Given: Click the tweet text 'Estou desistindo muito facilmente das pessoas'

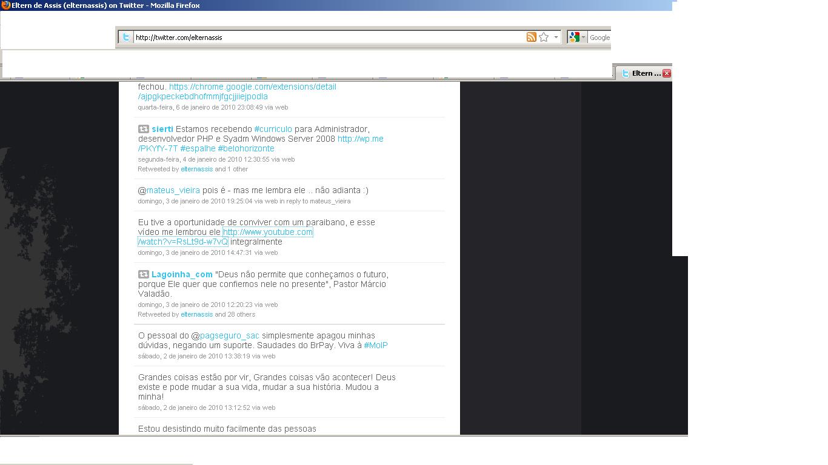Looking at the screenshot, I should [227, 429].
